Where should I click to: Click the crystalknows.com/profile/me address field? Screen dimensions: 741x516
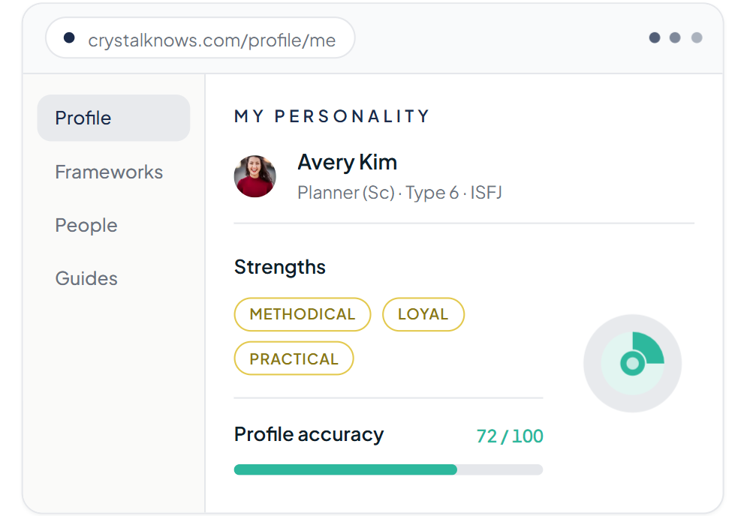(200, 37)
